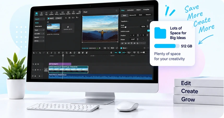The width and height of the screenshot is (224, 118).
Task: Click the align top icon in Transform
Action: pyautogui.click(x=131, y=43)
